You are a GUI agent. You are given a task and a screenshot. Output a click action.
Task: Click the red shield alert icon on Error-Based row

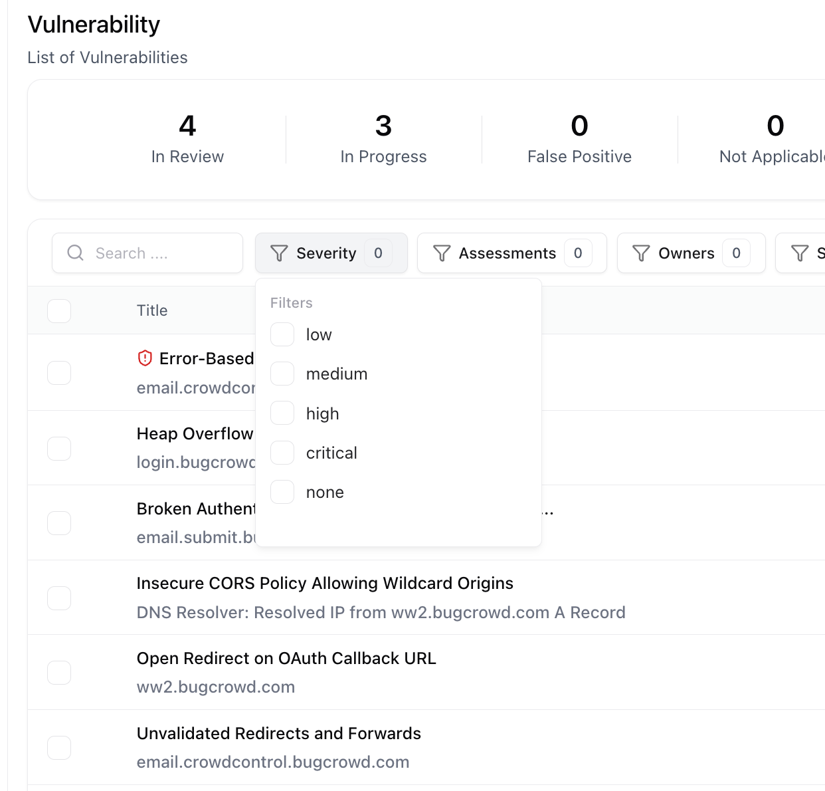point(145,358)
